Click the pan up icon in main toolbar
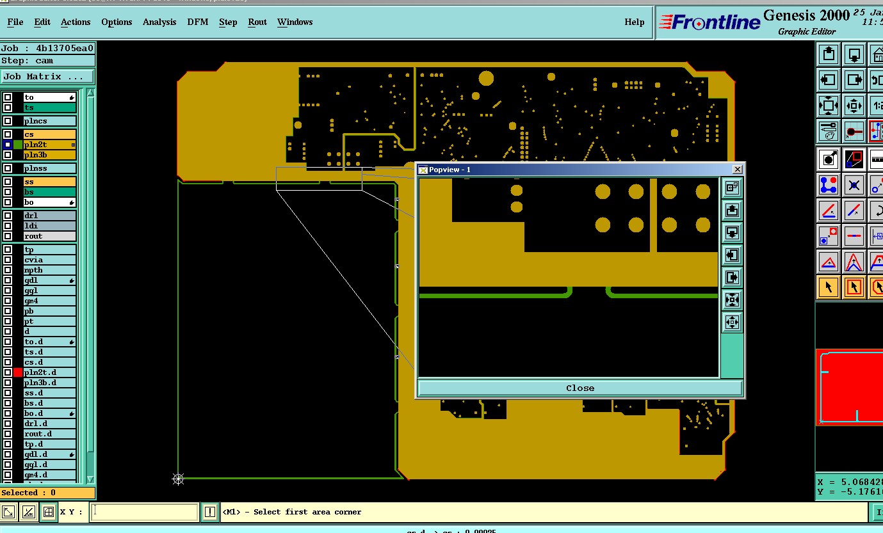The image size is (883, 533). [829, 54]
